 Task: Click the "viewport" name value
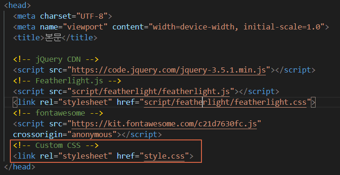tap(85, 27)
